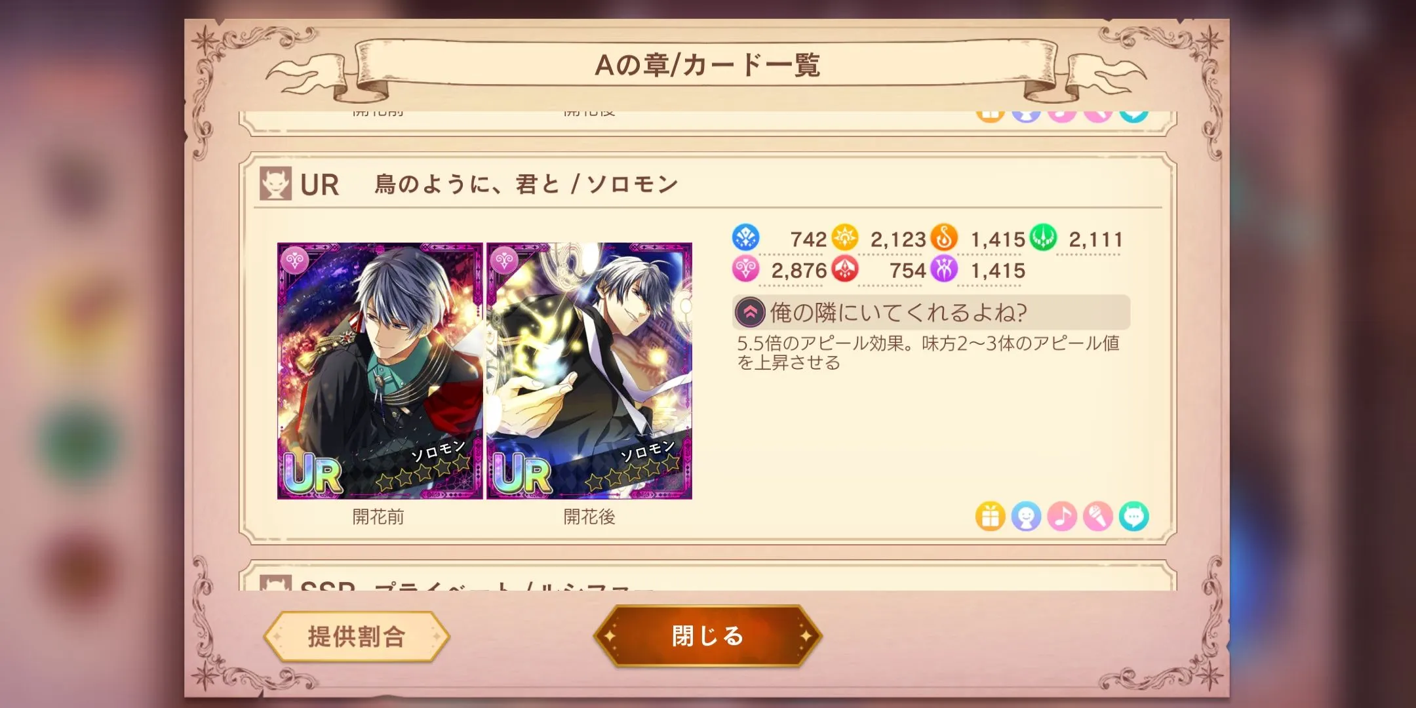1416x708 pixels.
Task: Expand the 俺の隣にいてくれるよね? skill row
Action: [x=932, y=313]
